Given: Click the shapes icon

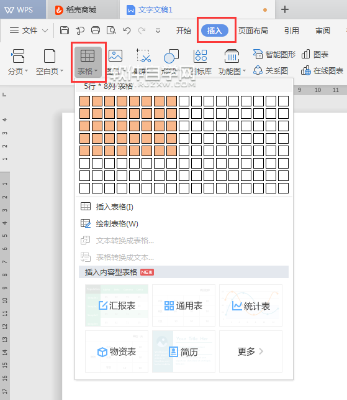Looking at the screenshot, I should click(x=171, y=56).
